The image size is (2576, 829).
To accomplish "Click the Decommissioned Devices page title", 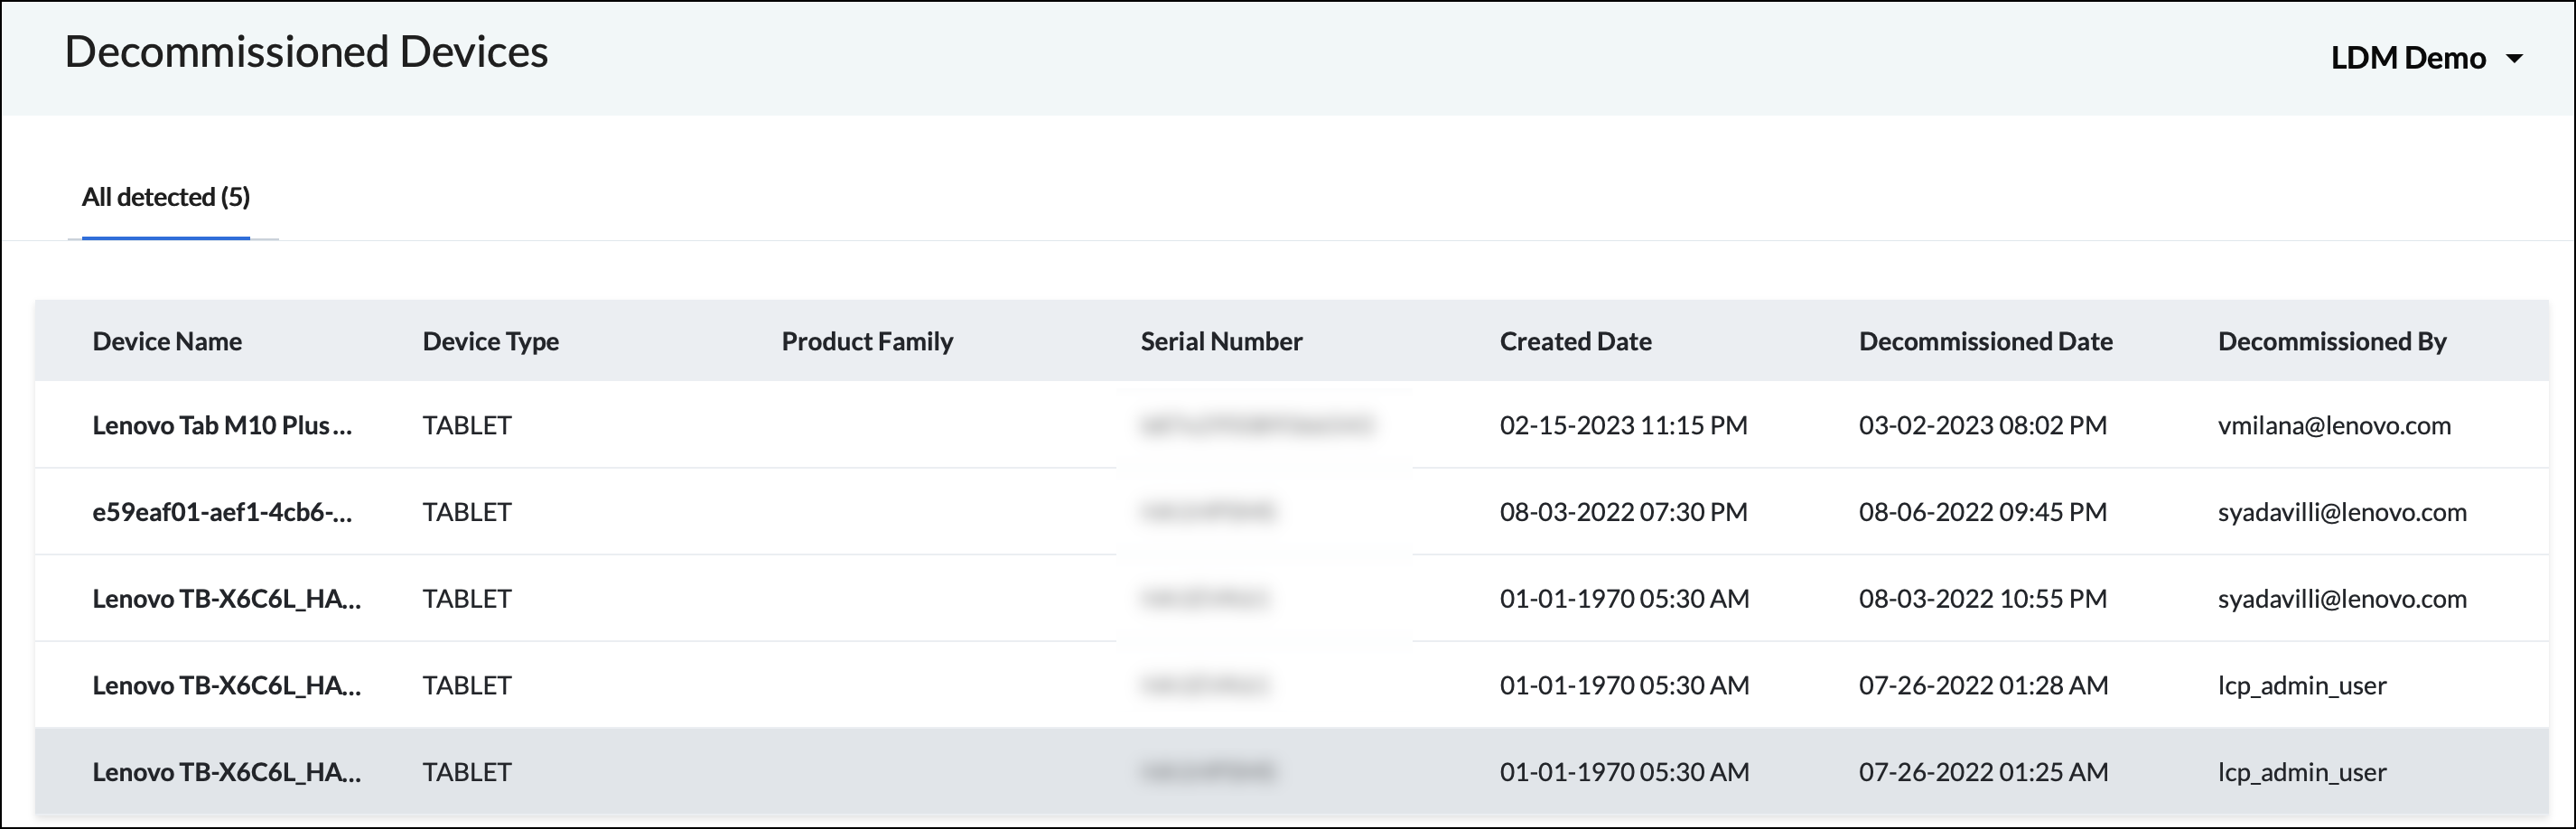I will pos(306,52).
